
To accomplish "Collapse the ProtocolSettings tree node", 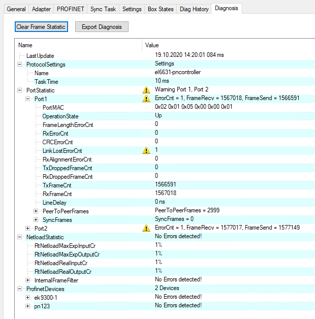I will pos(20,64).
